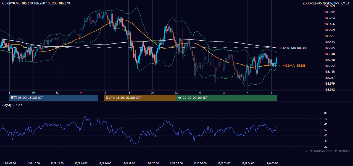The image size is (353, 166).
Task: Click price axis label 186.724
Action: point(330,18)
